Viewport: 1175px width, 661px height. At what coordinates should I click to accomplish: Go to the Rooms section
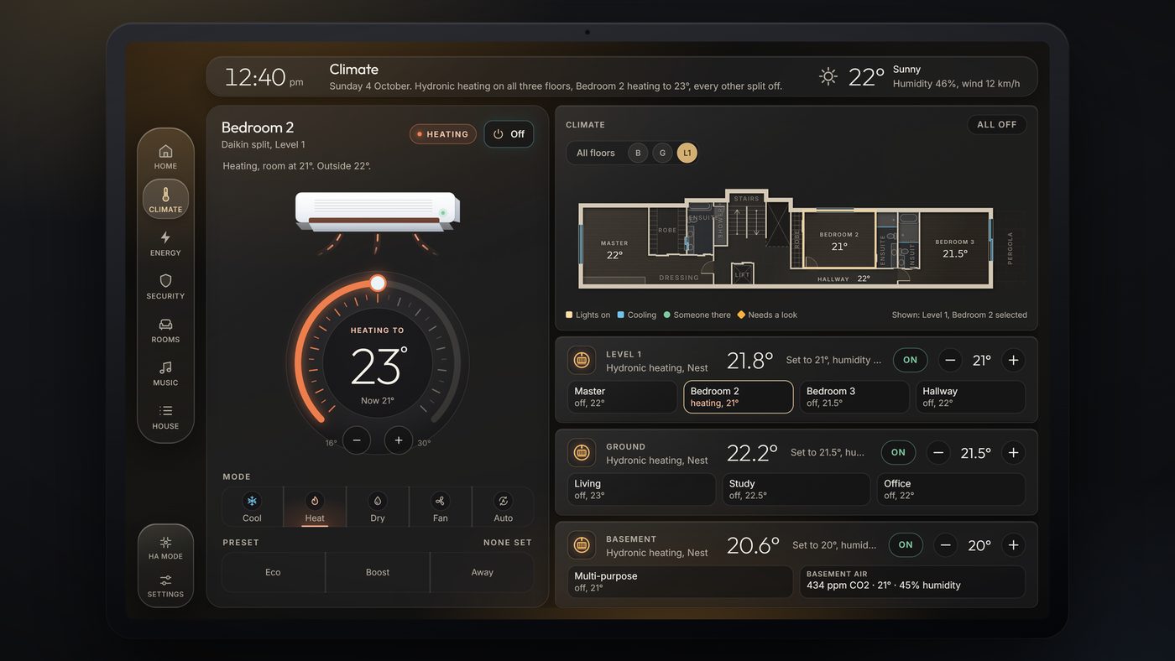click(165, 330)
